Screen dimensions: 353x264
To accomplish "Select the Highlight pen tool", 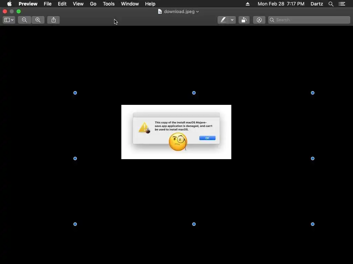I will tap(223, 20).
